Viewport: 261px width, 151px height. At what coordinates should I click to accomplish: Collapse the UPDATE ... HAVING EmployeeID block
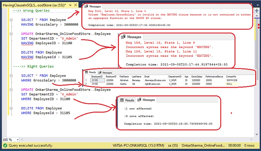click(11, 34)
